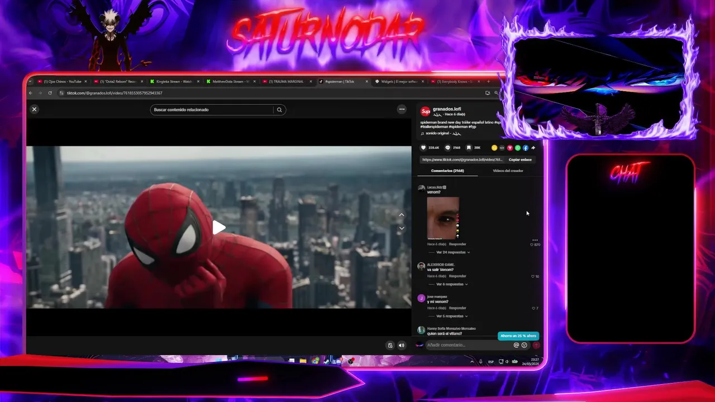
Task: Switch to 'Kingteka Stream' browser tab
Action: (174, 82)
